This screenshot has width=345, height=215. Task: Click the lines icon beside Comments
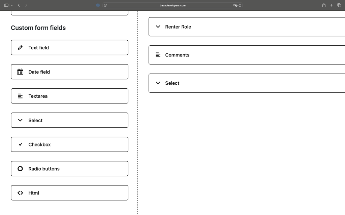coord(158,55)
